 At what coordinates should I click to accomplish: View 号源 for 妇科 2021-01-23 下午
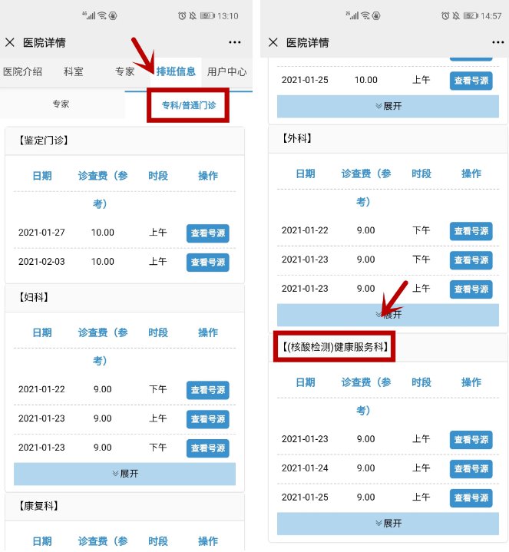tap(208, 448)
